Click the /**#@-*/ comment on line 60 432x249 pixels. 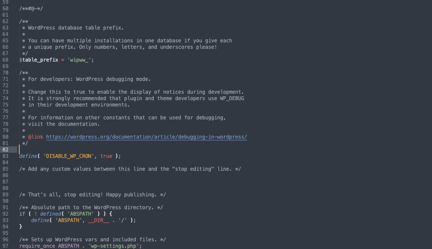(x=31, y=9)
